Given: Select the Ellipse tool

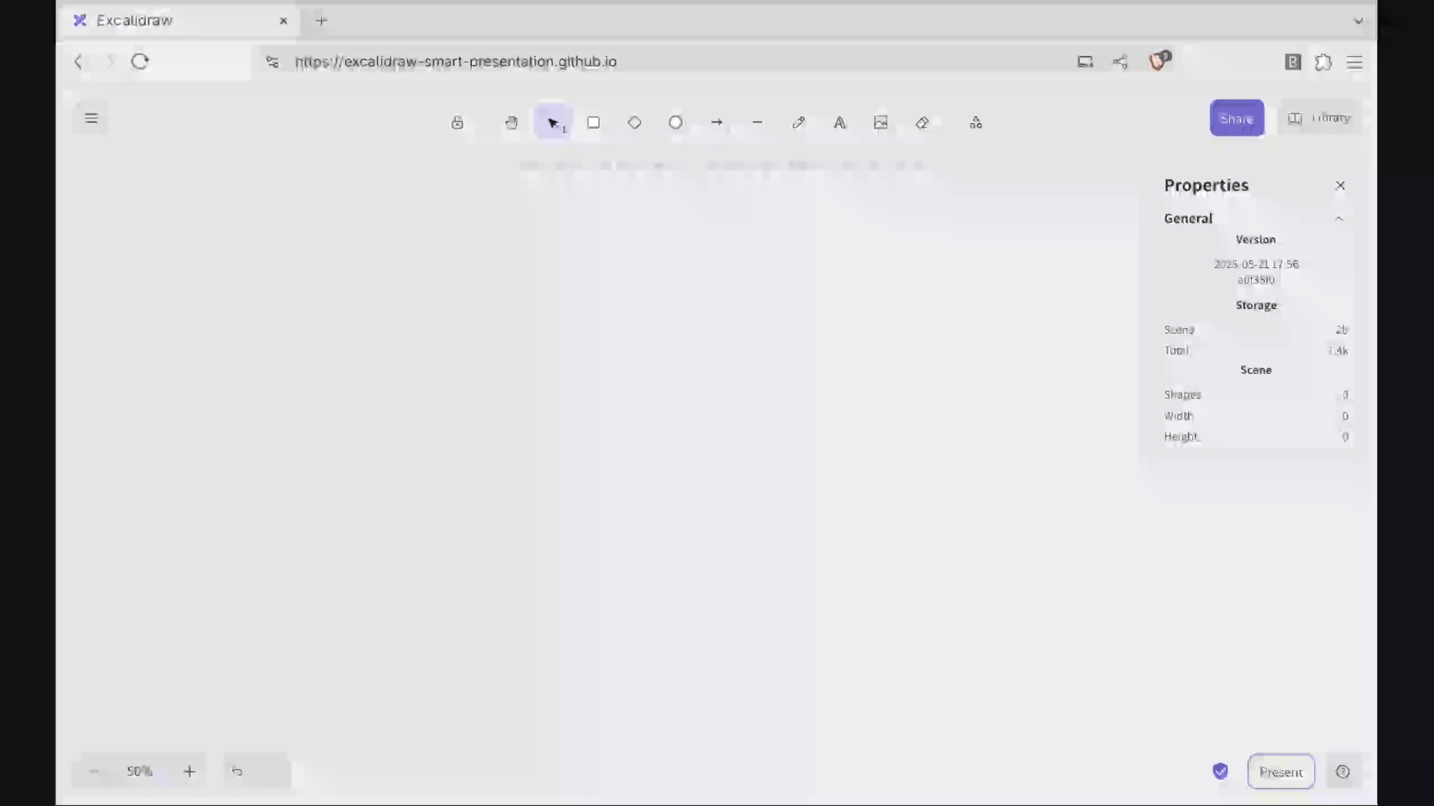Looking at the screenshot, I should point(676,123).
